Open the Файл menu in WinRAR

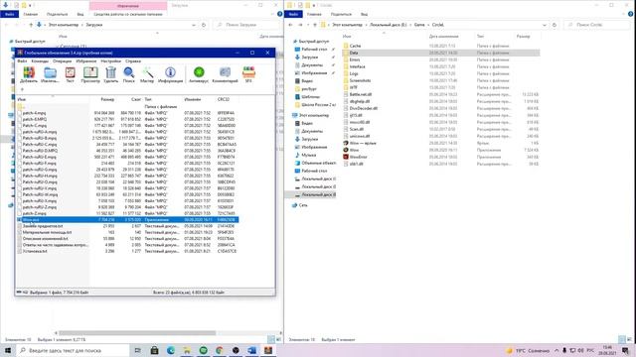(x=22, y=61)
